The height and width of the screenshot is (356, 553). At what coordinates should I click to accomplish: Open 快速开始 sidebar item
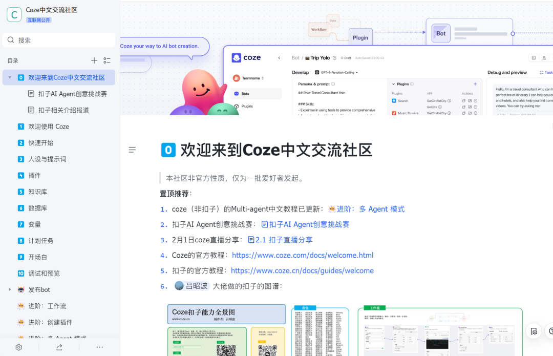41,142
